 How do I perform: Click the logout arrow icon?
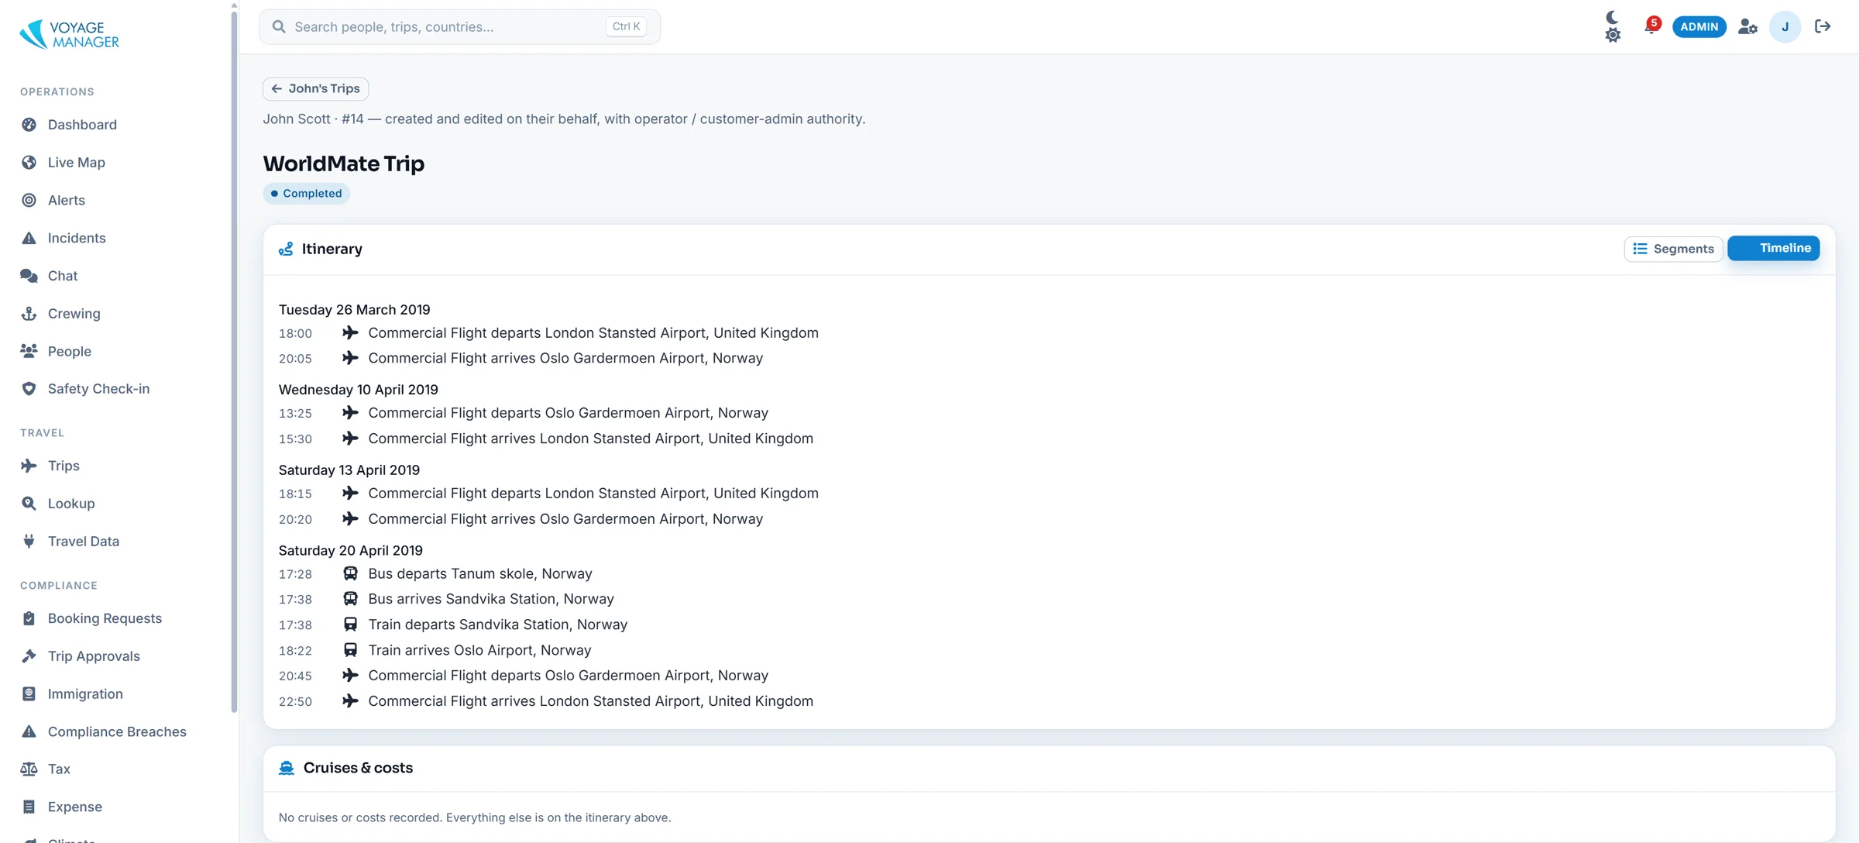pos(1823,26)
